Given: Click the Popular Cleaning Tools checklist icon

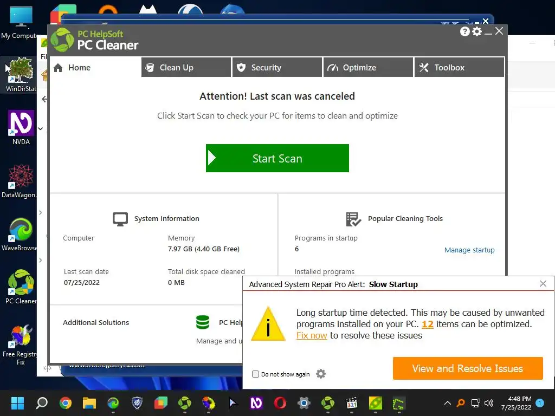Looking at the screenshot, I should pos(353,219).
